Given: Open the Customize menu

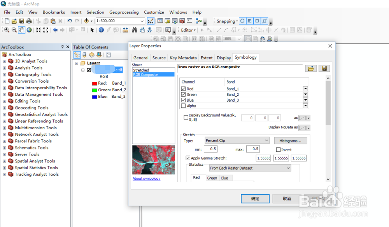Looking at the screenshot, I should (x=154, y=12).
